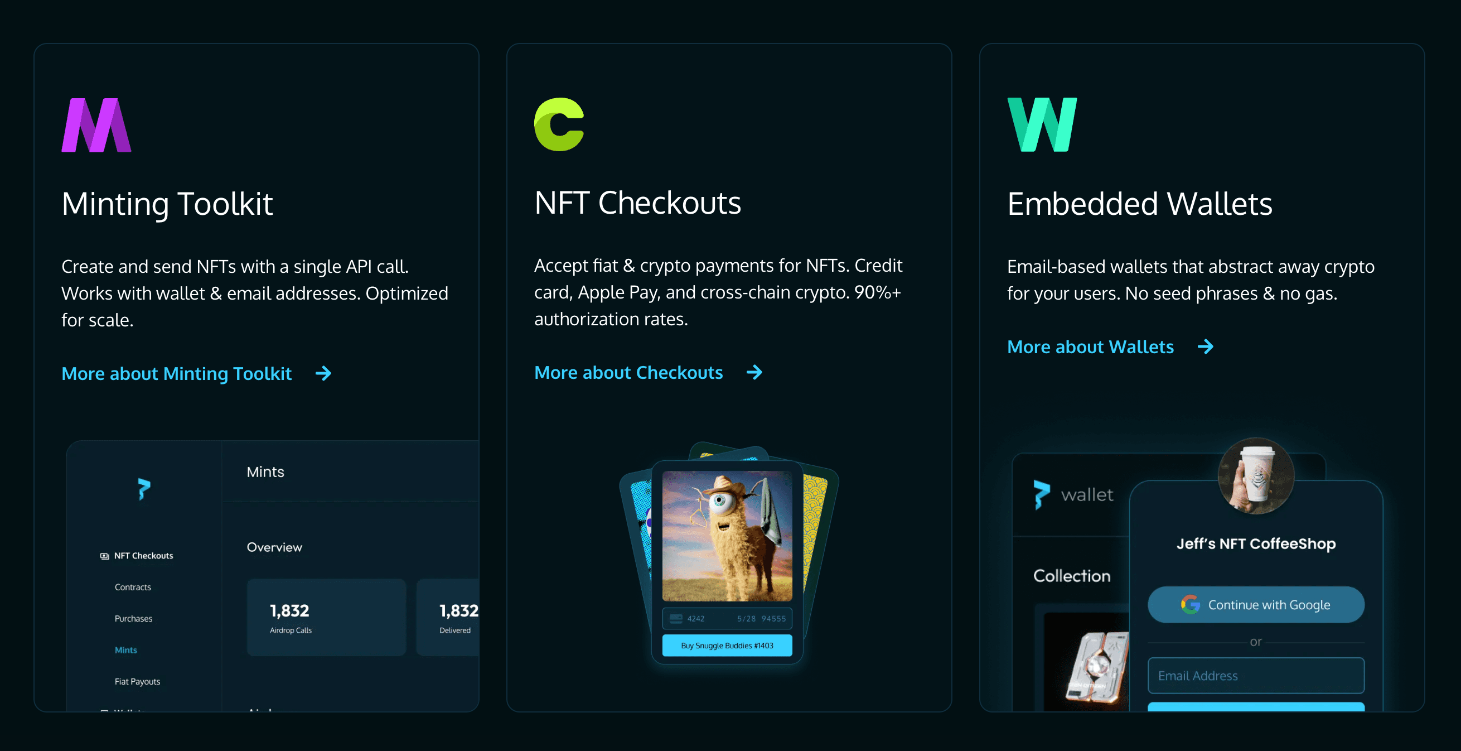Open Fiat Payouts sidebar item
The height and width of the screenshot is (751, 1461).
coord(137,681)
